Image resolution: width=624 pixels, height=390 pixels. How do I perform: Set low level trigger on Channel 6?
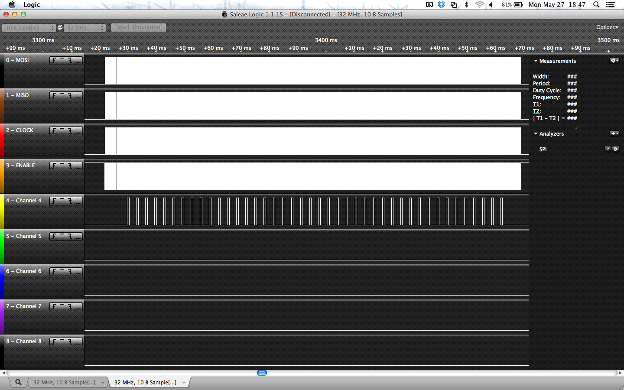[78, 272]
